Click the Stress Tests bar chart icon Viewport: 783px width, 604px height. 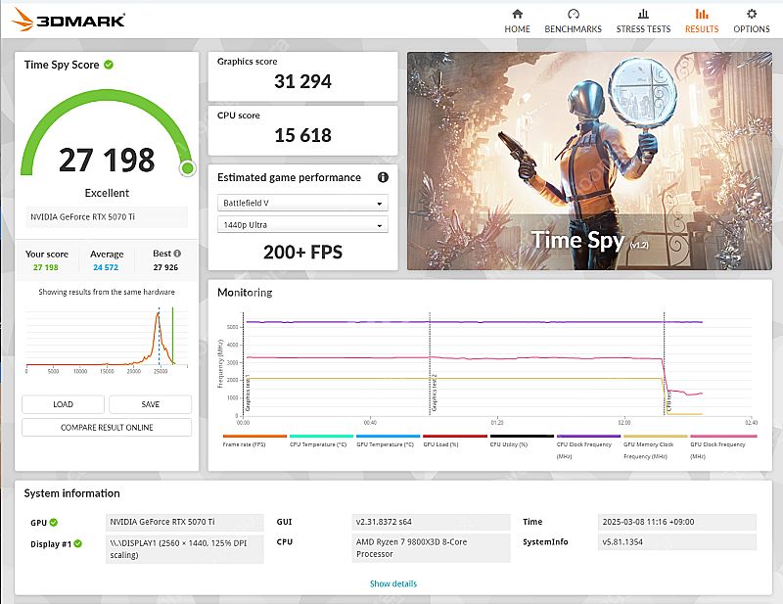pos(643,14)
